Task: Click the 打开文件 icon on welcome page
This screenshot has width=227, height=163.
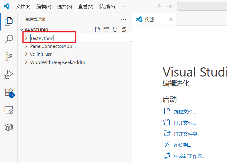Action: pyautogui.click(x=167, y=122)
